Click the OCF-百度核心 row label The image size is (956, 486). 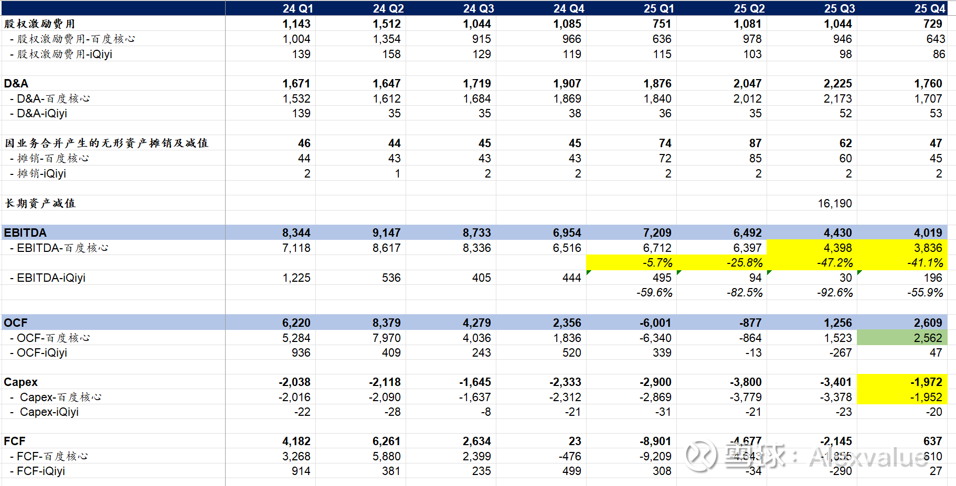pos(50,338)
